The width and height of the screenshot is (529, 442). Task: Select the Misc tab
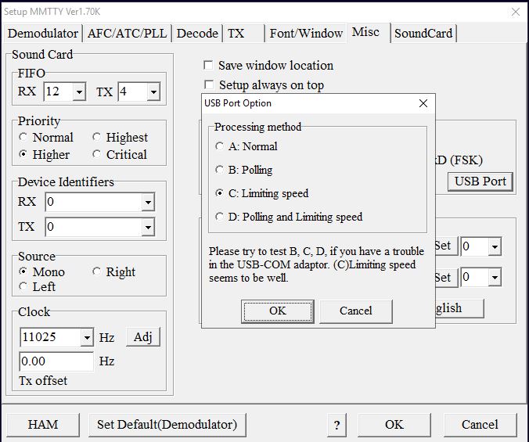(368, 32)
